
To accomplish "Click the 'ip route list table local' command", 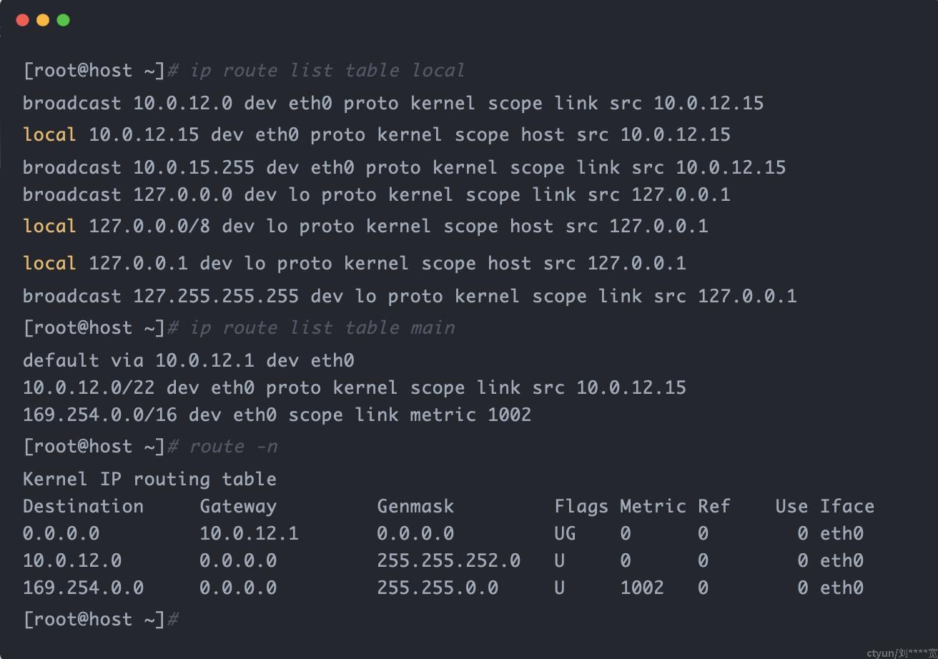I will [327, 70].
